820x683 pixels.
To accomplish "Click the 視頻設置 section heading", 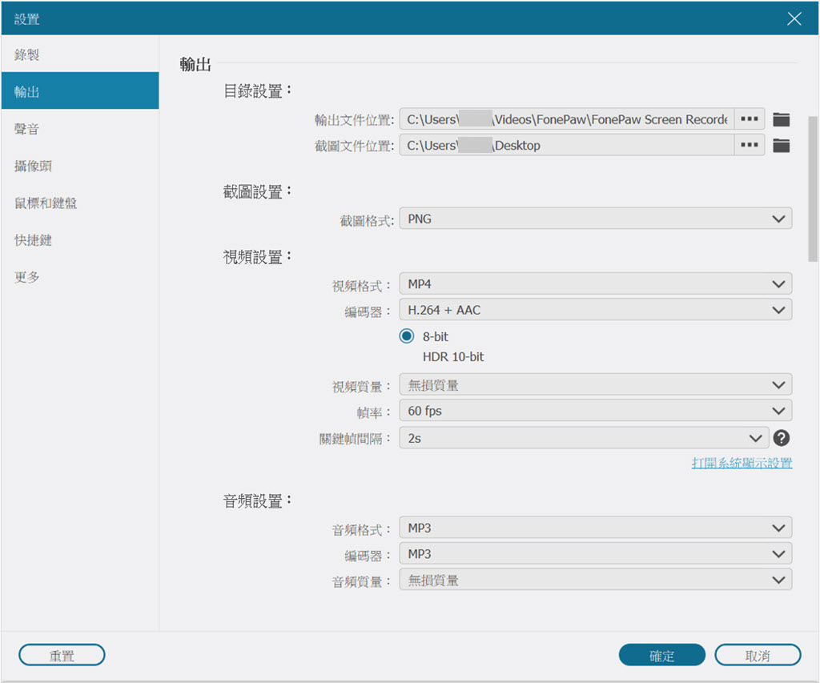I will [257, 257].
